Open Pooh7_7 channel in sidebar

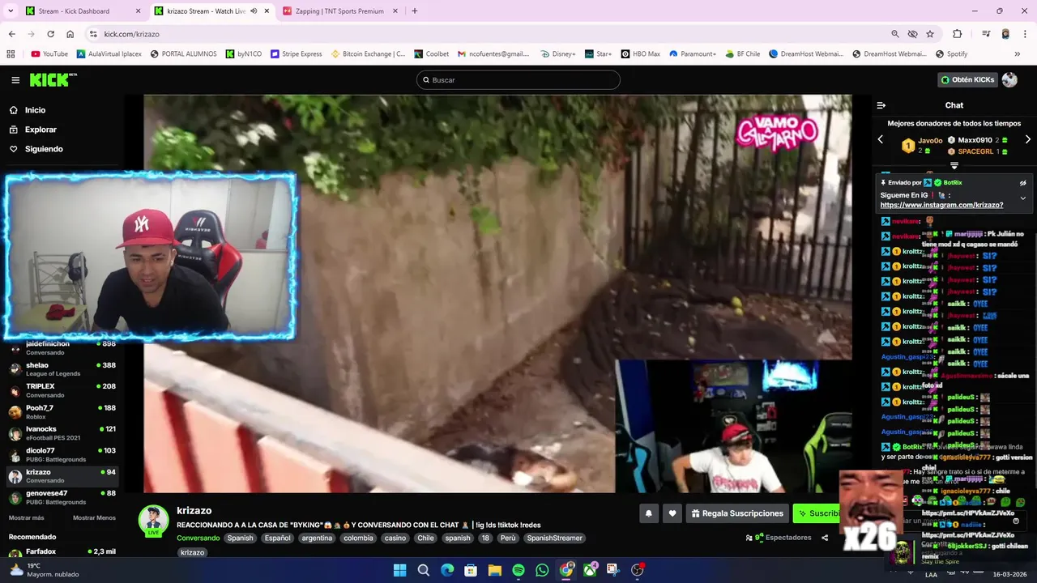click(63, 411)
